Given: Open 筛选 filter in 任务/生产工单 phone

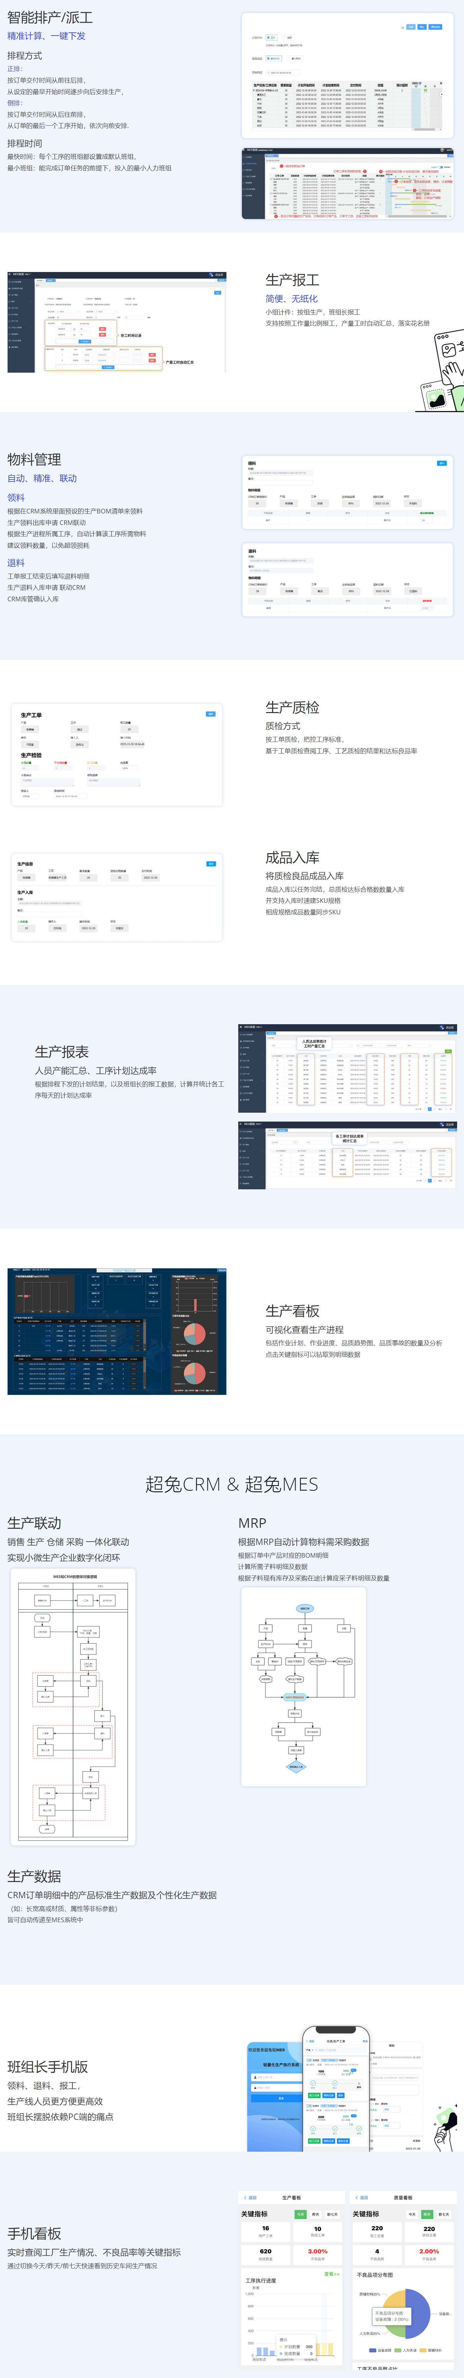Looking at the screenshot, I should [365, 2041].
